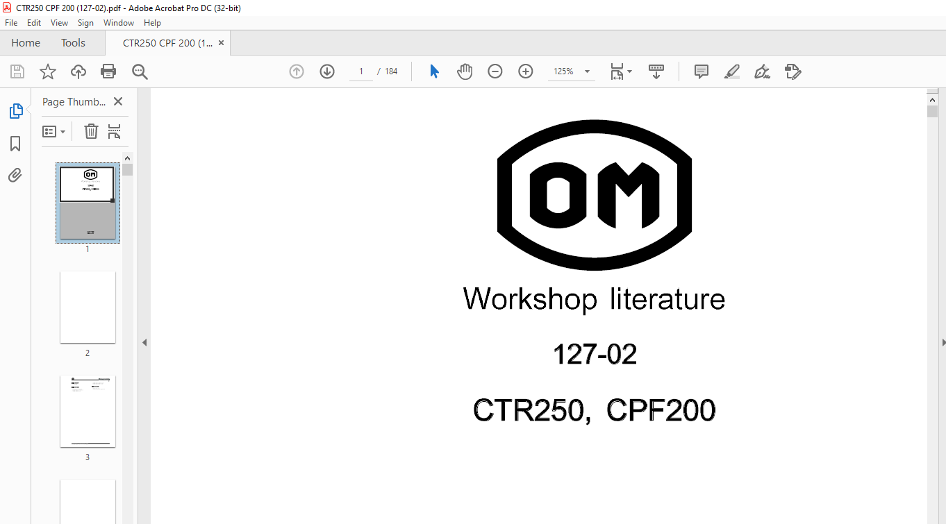This screenshot has width=946, height=524.
Task: Select page 3 thumbnail
Action: pyautogui.click(x=88, y=411)
